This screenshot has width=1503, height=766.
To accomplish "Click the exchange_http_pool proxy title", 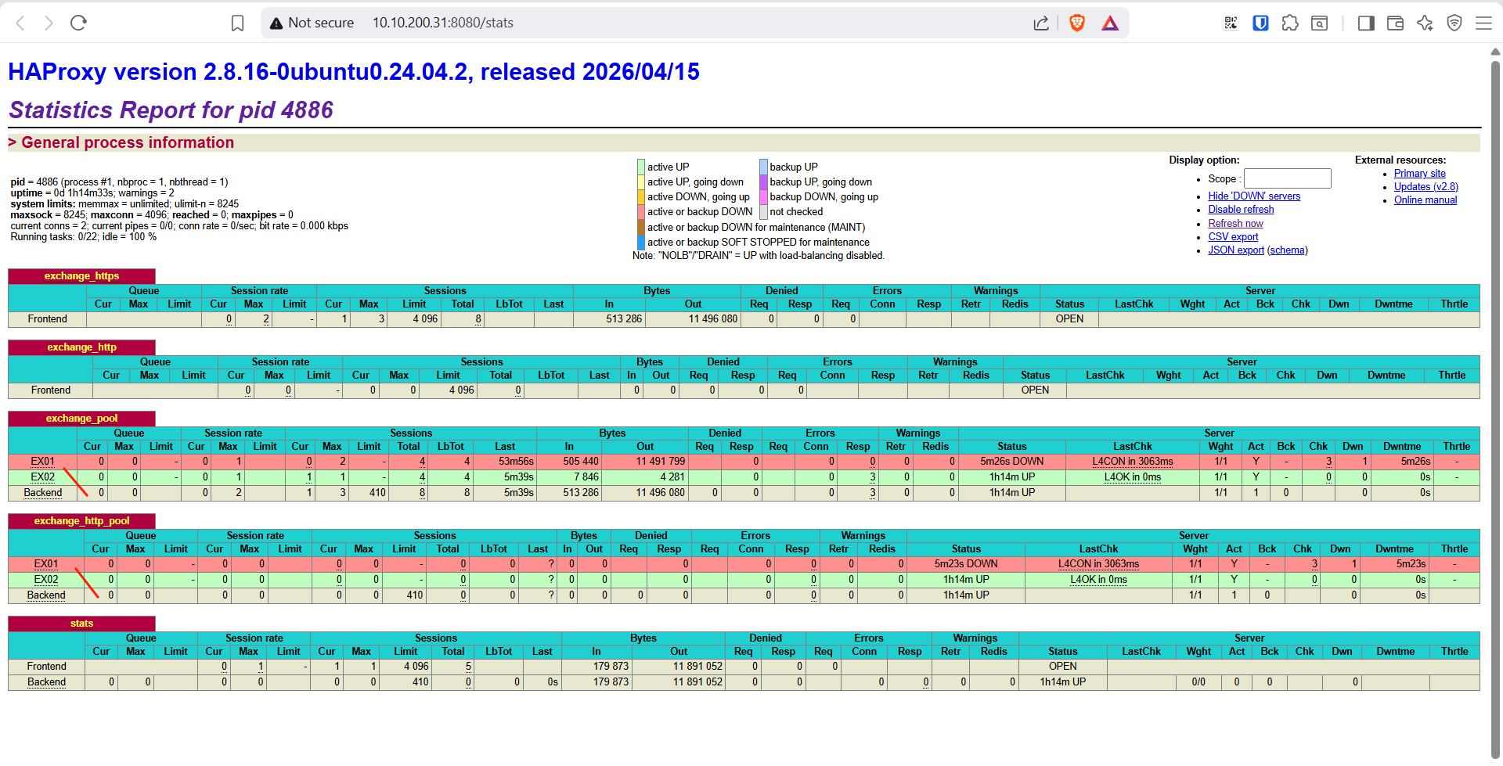I will [x=81, y=521].
